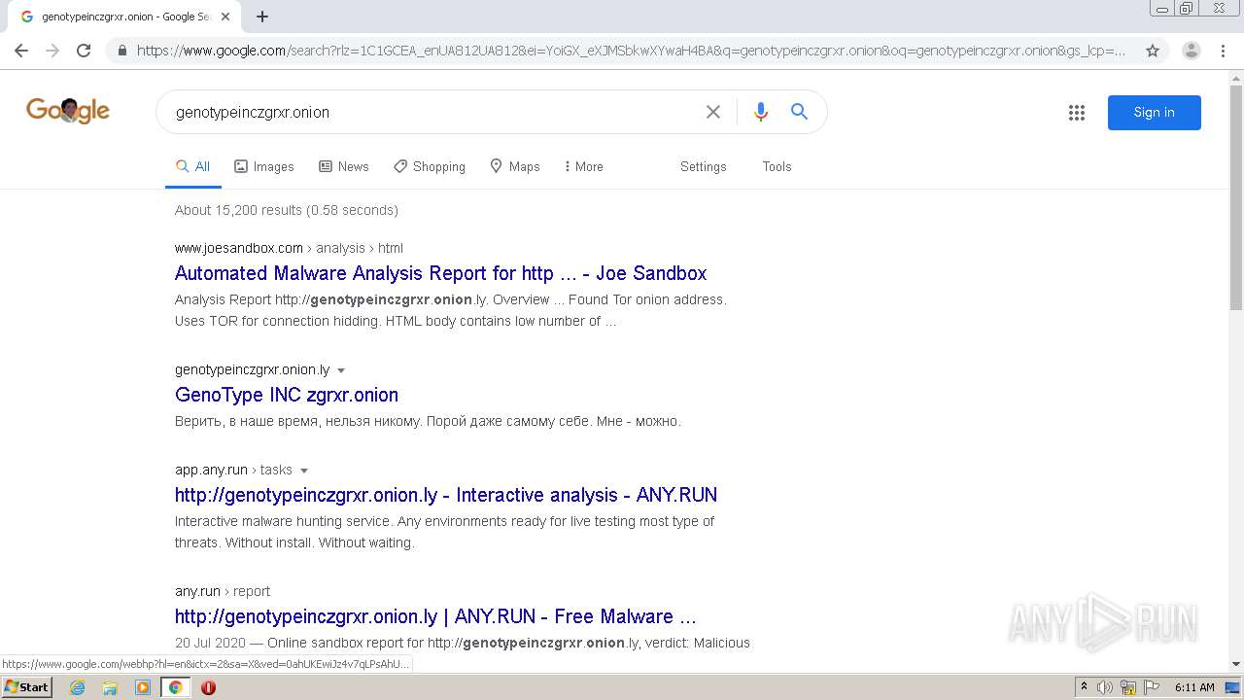This screenshot has width=1244, height=700.
Task: Expand dropdown next to genotypeinczgrxr.onion.ly URL
Action: (x=341, y=370)
